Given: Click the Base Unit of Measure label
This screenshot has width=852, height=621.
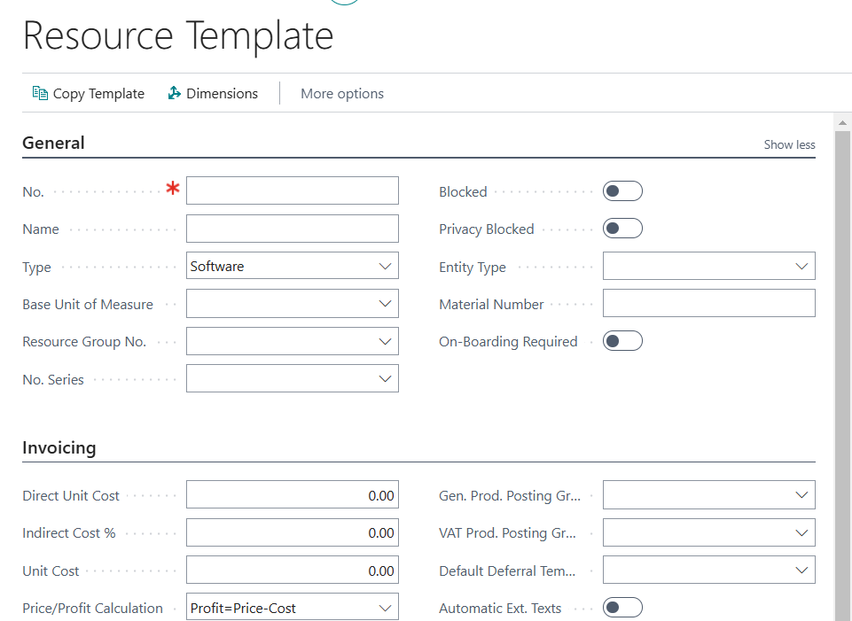Looking at the screenshot, I should (x=88, y=305).
